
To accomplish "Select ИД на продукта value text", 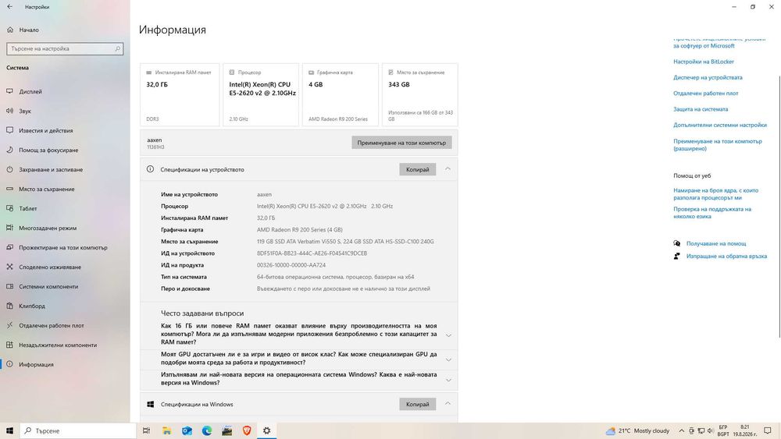I will point(291,265).
